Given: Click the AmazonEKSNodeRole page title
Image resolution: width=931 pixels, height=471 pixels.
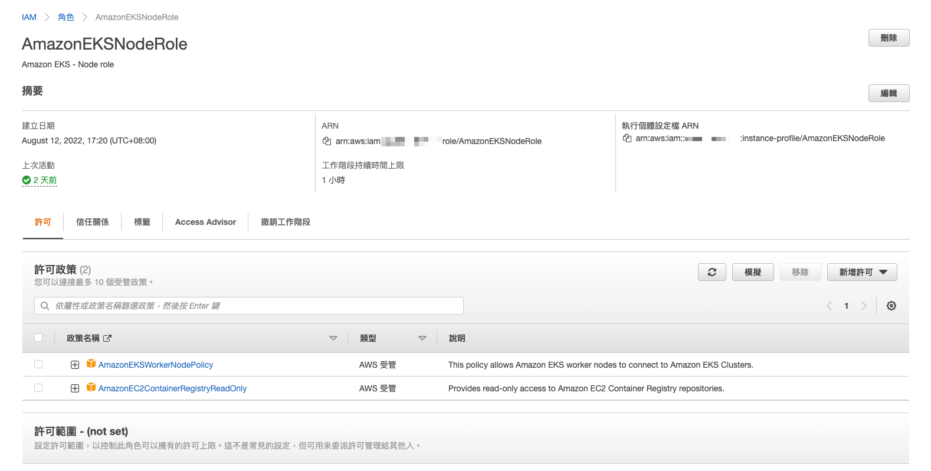Looking at the screenshot, I should [x=104, y=44].
